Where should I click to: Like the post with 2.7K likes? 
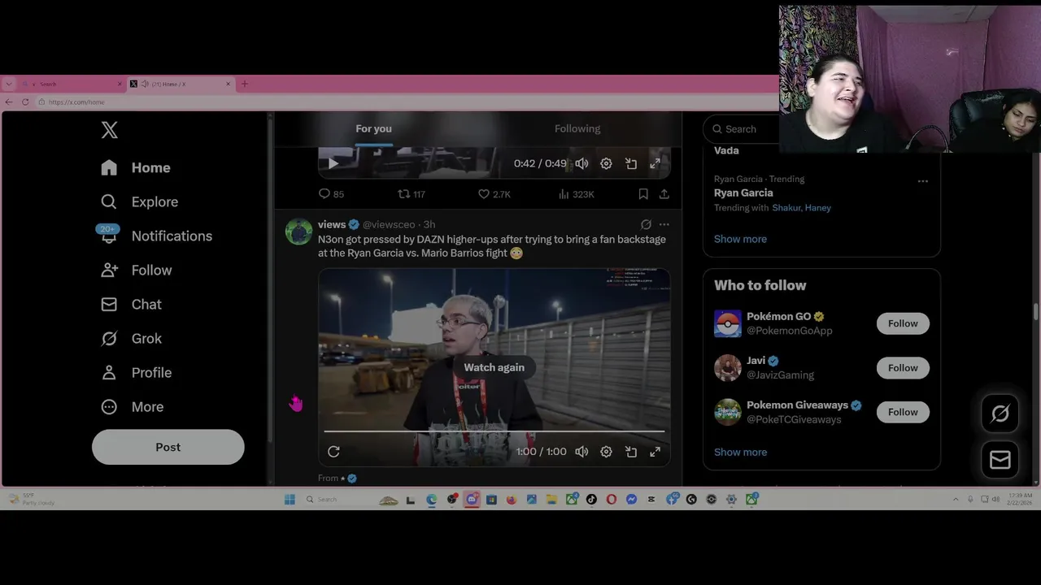[x=494, y=194]
